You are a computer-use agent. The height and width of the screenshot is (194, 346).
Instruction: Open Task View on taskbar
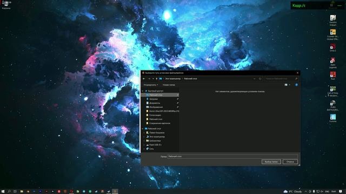coord(15,191)
